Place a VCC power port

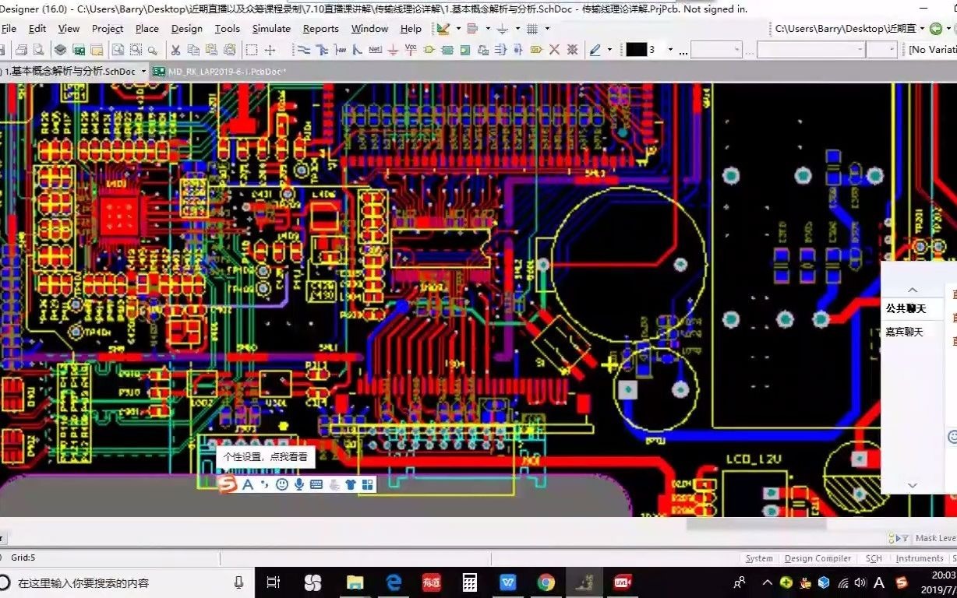411,50
